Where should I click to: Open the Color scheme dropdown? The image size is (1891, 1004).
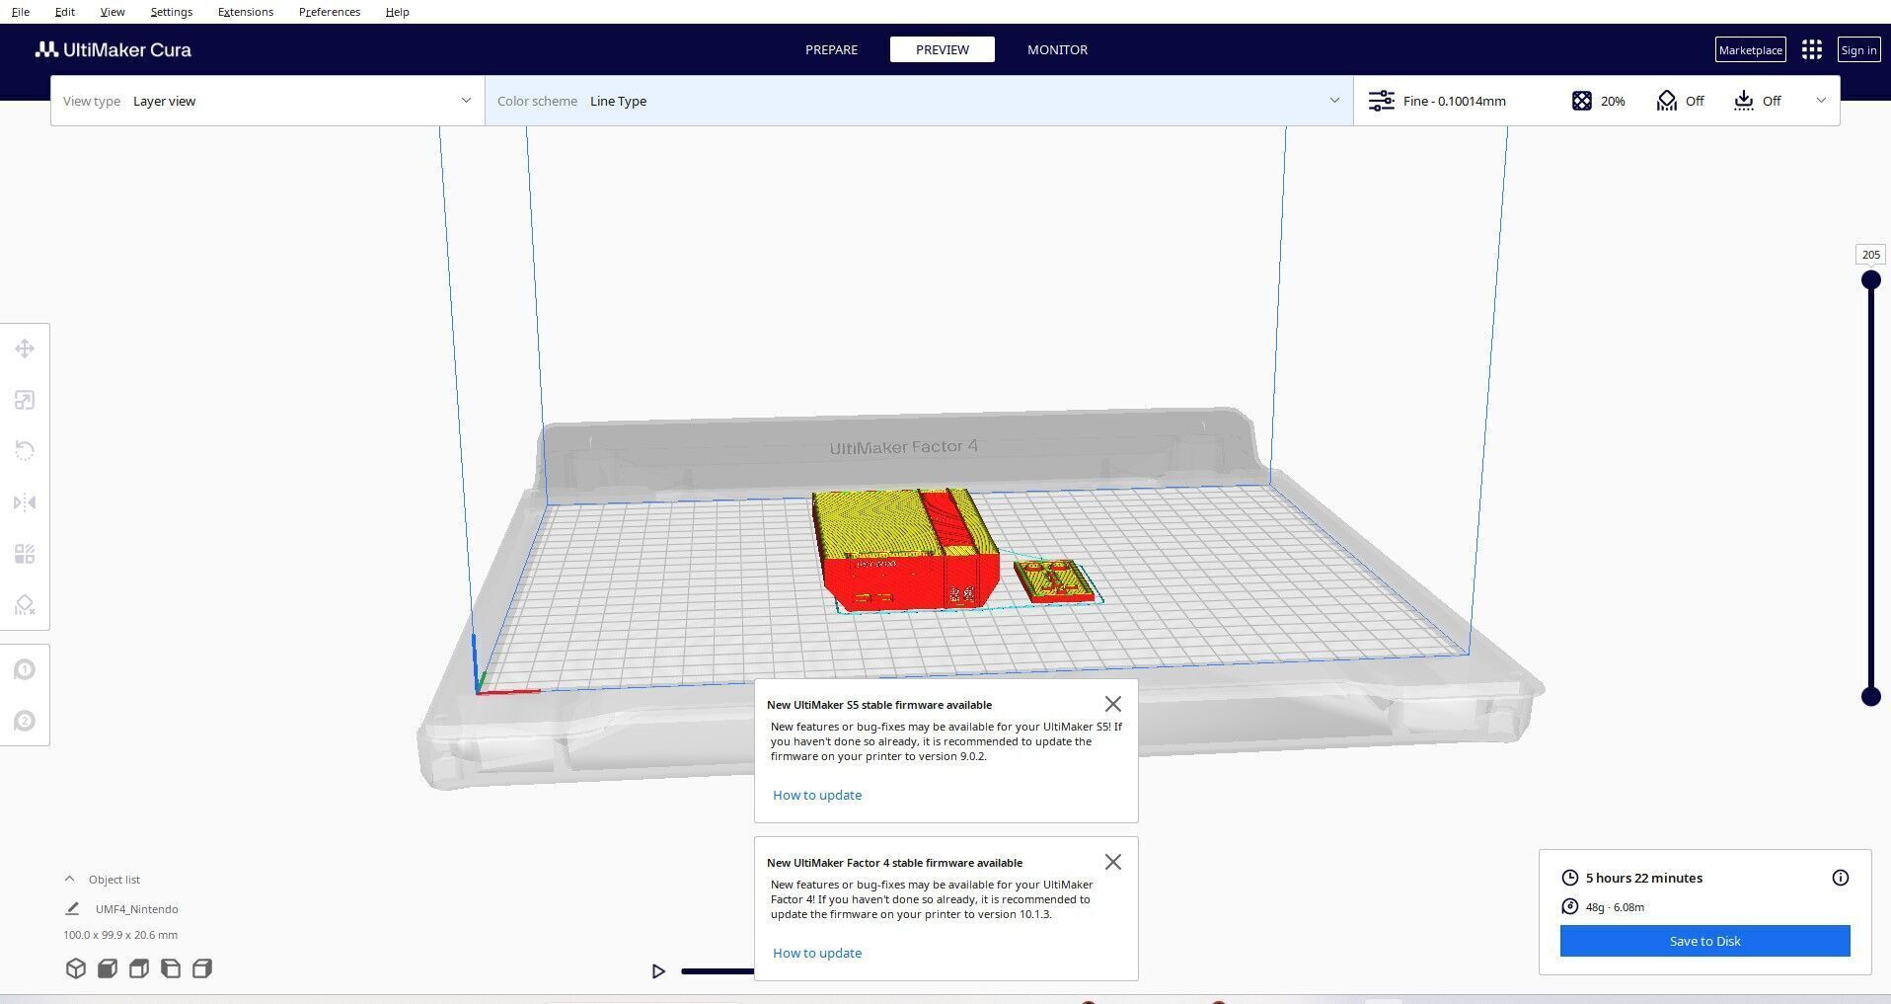point(919,101)
